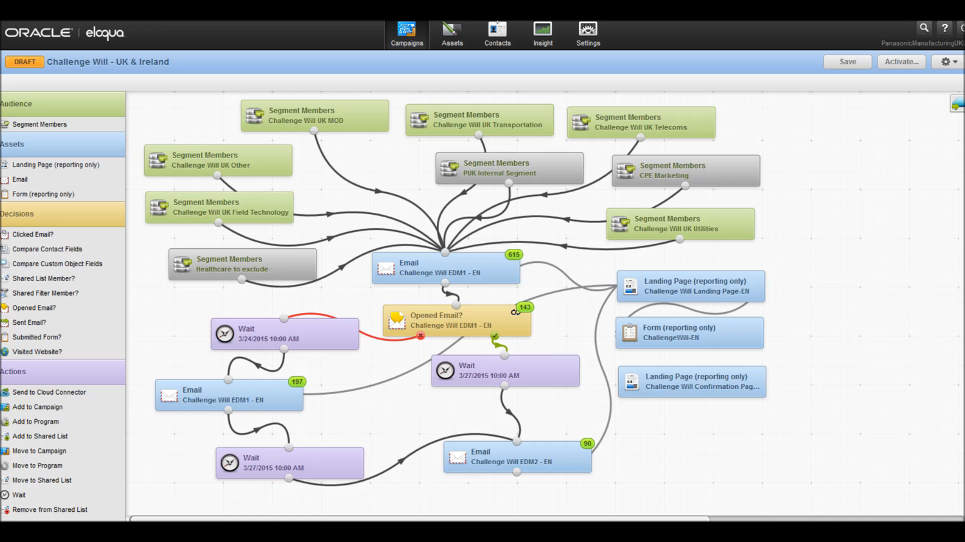Click the Oracle Eloqua logo

click(64, 33)
